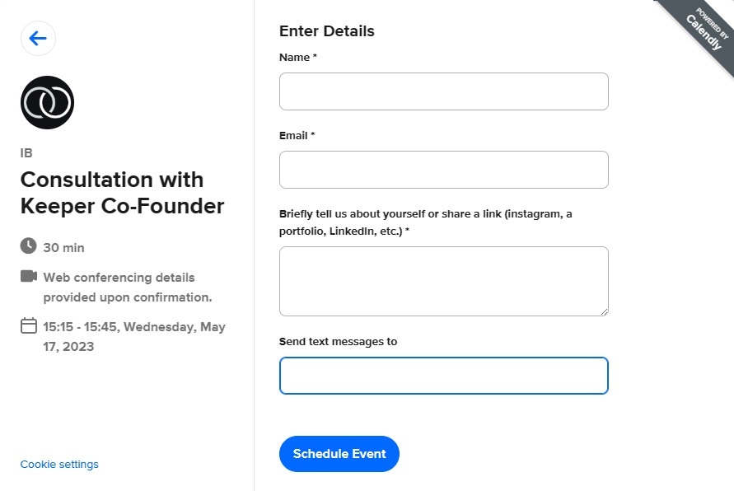
Task: Click the Enter Details heading
Action: click(327, 30)
